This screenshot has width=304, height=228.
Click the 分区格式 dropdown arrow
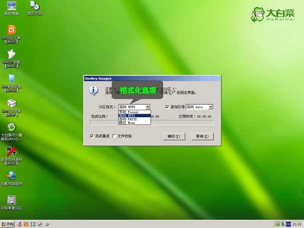tap(148, 107)
